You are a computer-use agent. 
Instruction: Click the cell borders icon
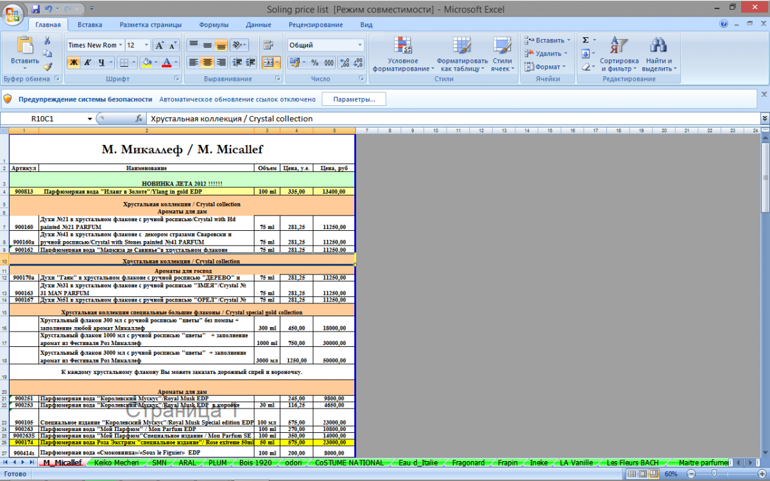click(124, 62)
